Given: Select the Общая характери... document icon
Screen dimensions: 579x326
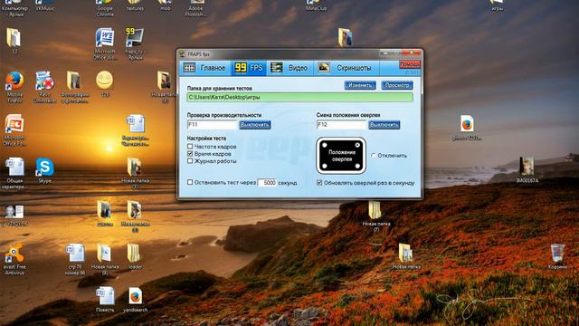Looking at the screenshot, I should (14, 173).
